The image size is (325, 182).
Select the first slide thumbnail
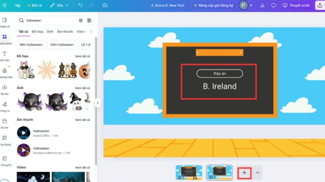189,173
